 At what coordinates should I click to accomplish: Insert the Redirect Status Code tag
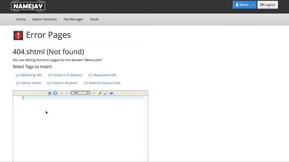(102, 83)
